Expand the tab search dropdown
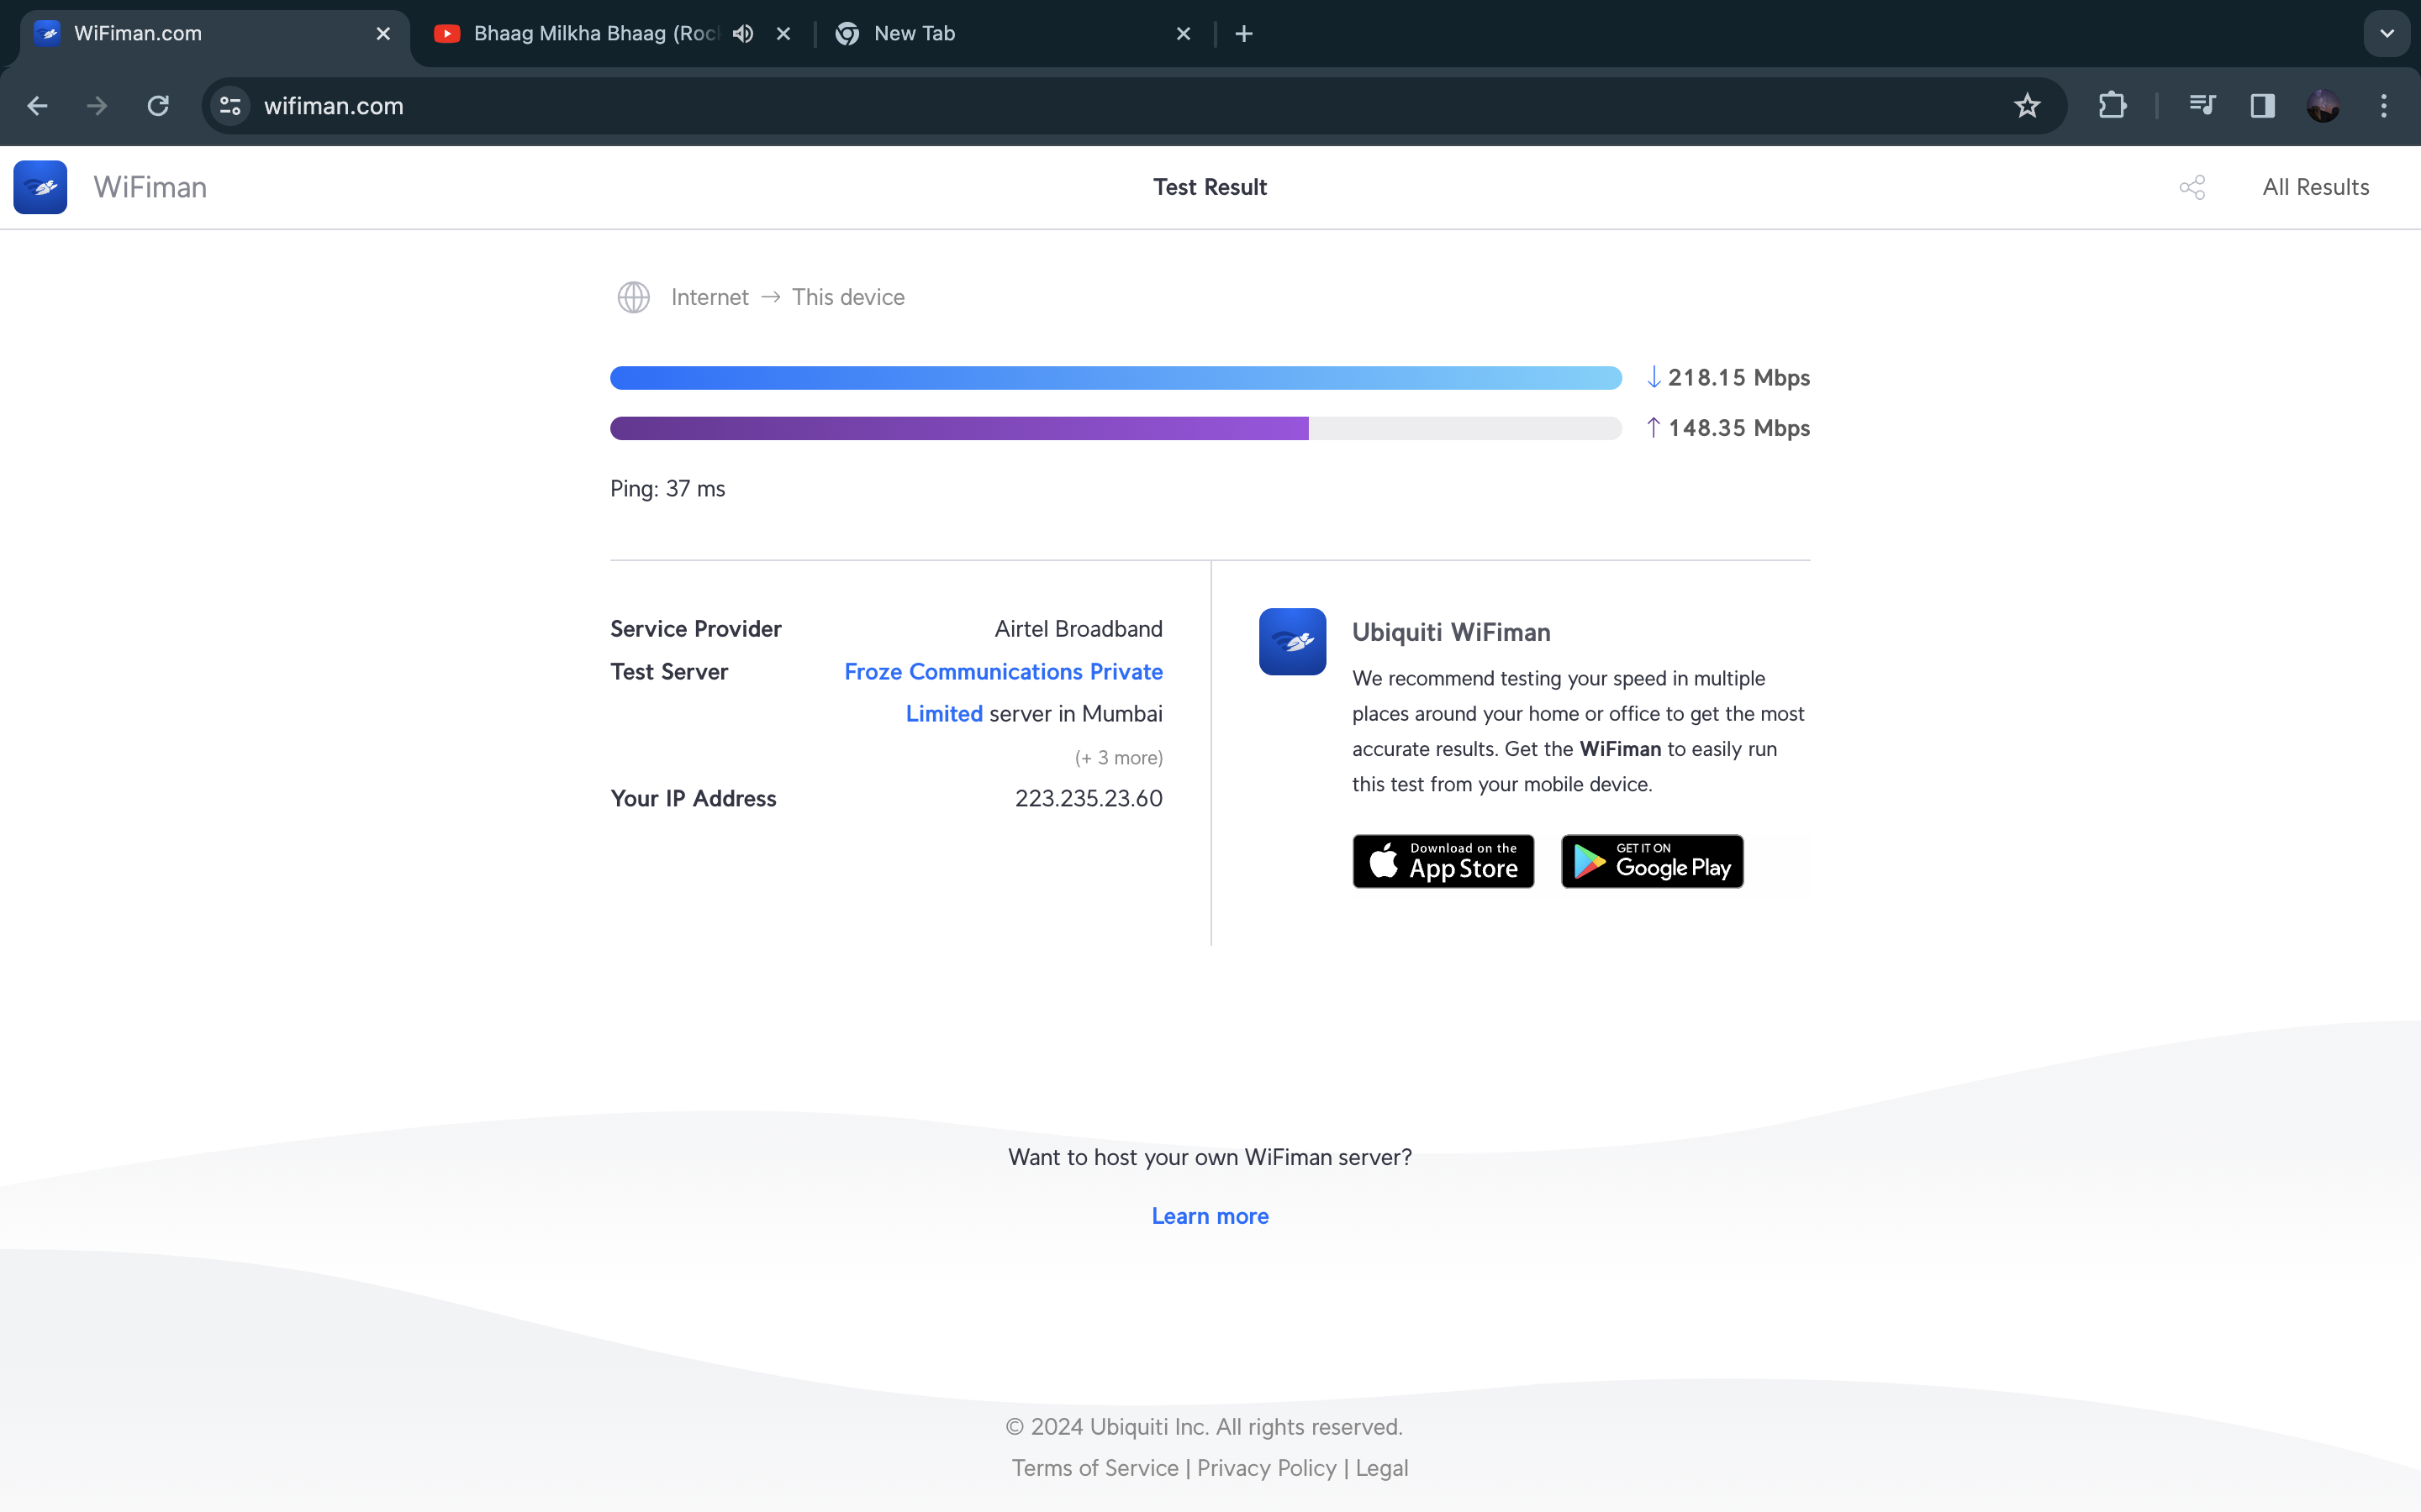 tap(2387, 34)
